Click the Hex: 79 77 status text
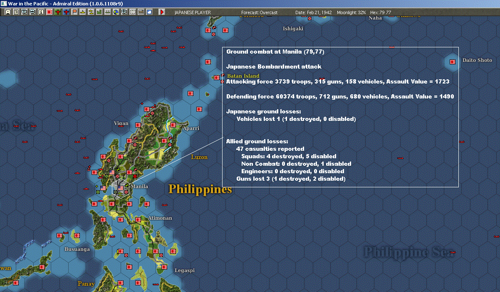The height and width of the screenshot is (292, 500). click(380, 12)
